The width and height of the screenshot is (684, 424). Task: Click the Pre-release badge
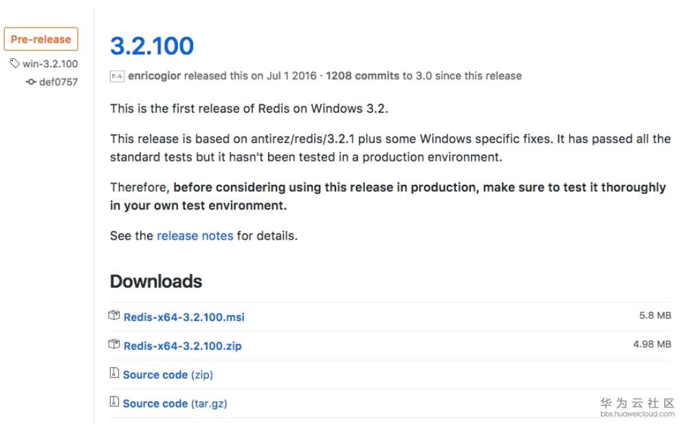(41, 39)
